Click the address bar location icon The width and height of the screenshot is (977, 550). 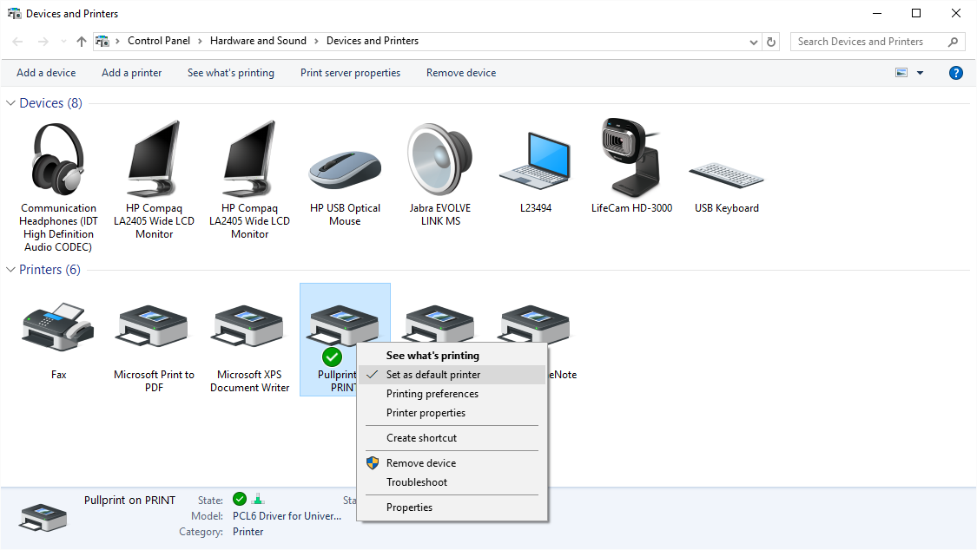click(x=102, y=42)
